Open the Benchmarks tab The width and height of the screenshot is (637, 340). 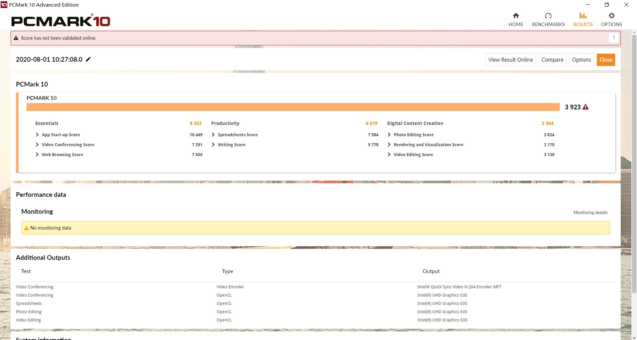point(548,20)
